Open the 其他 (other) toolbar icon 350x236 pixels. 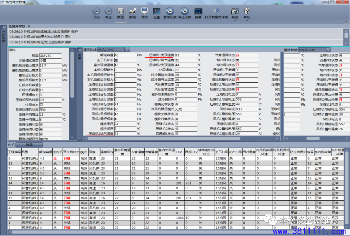[235, 11]
